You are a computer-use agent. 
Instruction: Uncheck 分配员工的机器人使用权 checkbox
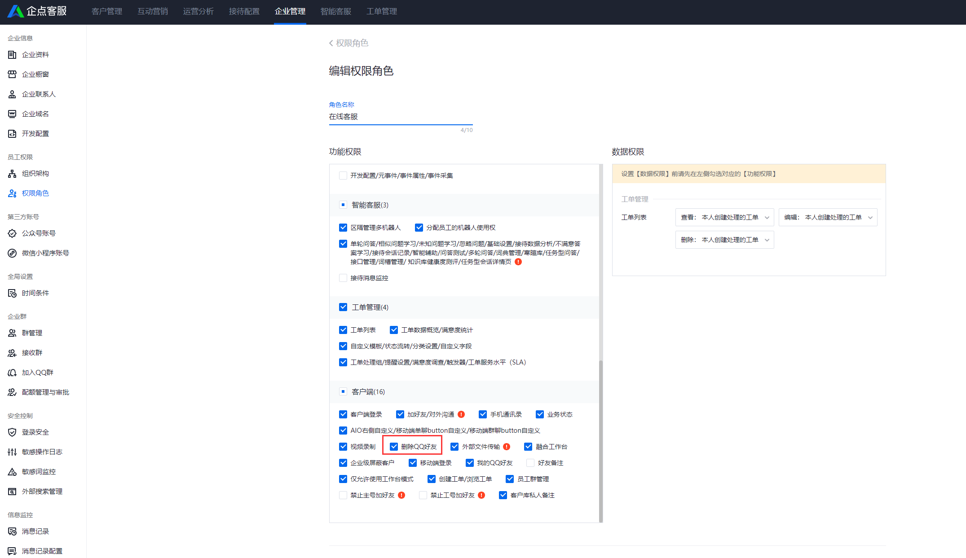coord(419,228)
